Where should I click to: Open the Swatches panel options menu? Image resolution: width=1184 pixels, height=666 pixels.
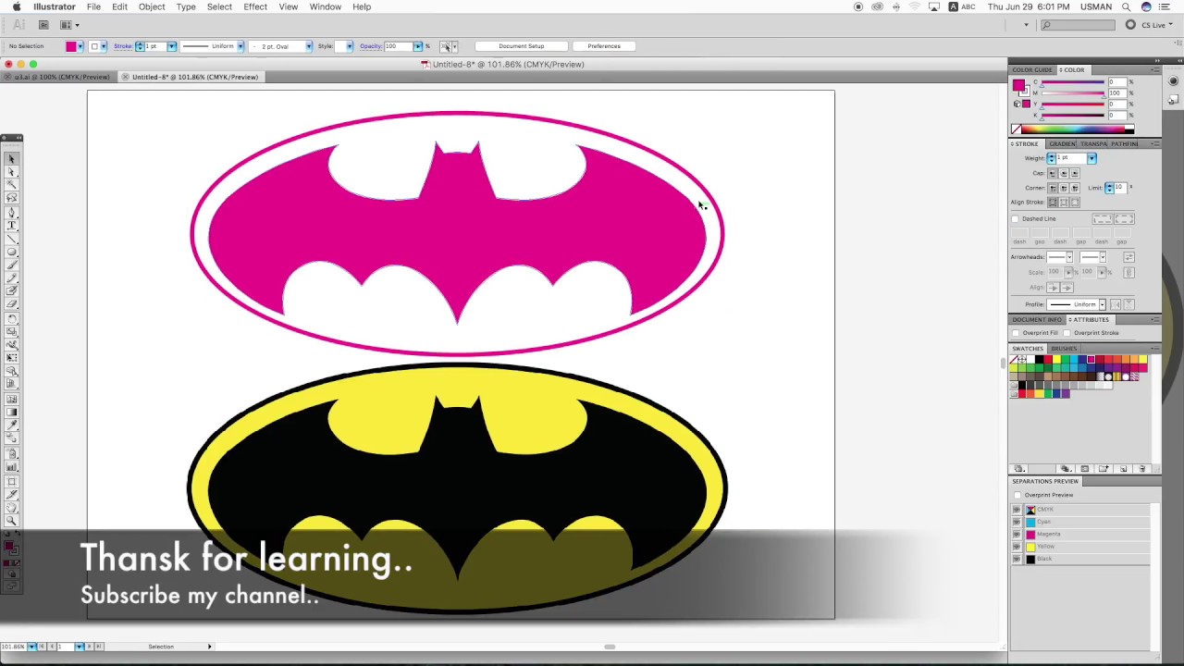[1155, 349]
